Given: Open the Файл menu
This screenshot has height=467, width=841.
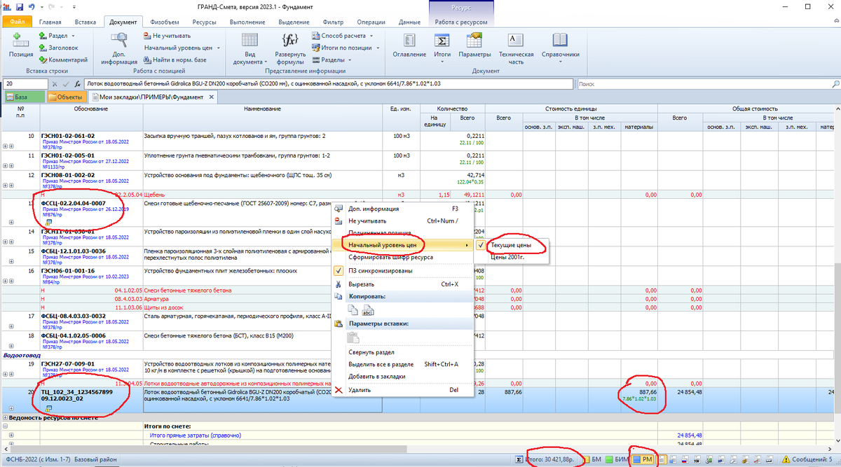Looking at the screenshot, I should (18, 22).
